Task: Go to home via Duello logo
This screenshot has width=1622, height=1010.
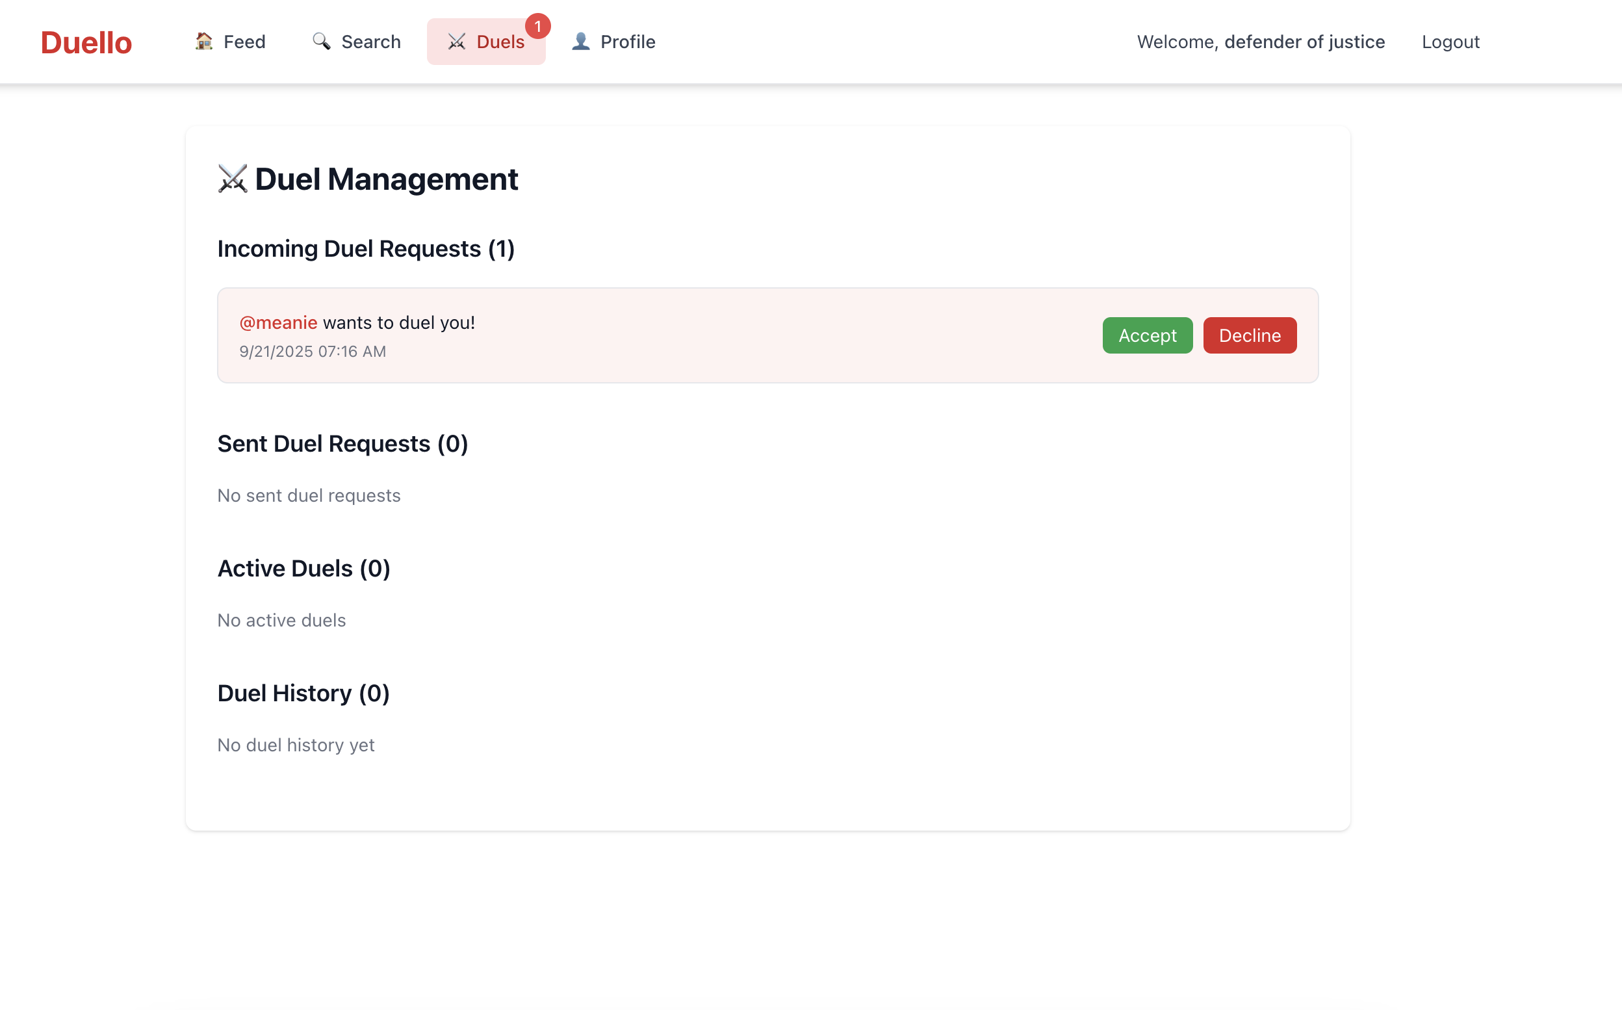Action: [86, 42]
